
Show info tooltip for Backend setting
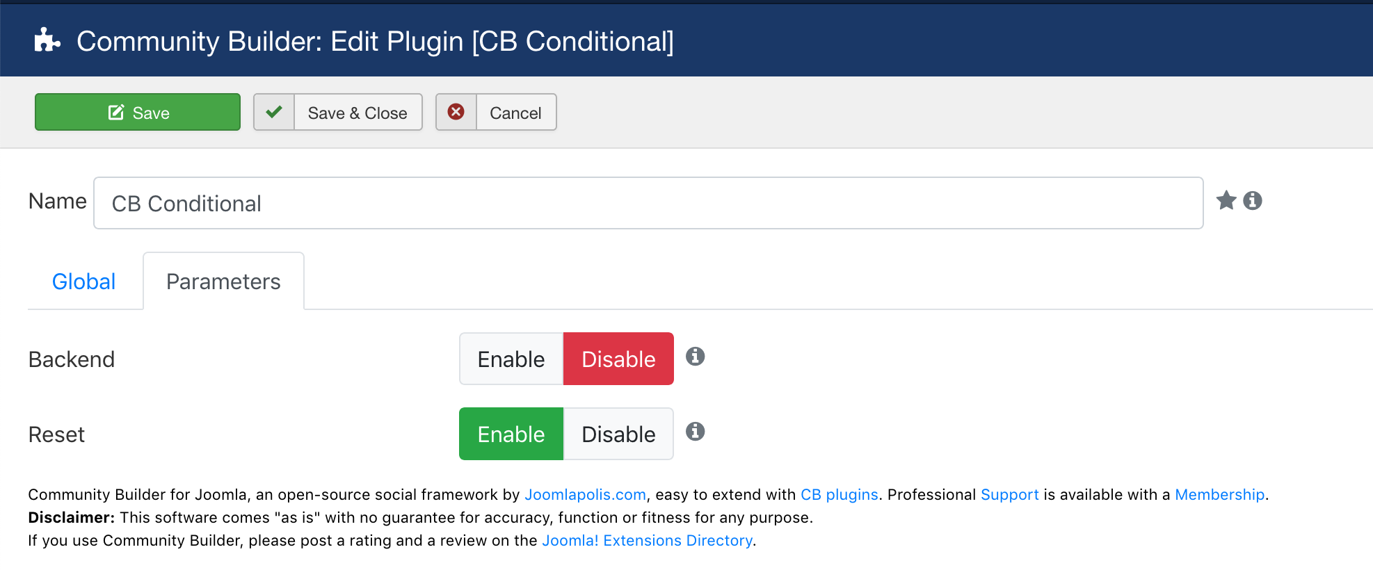[696, 357]
